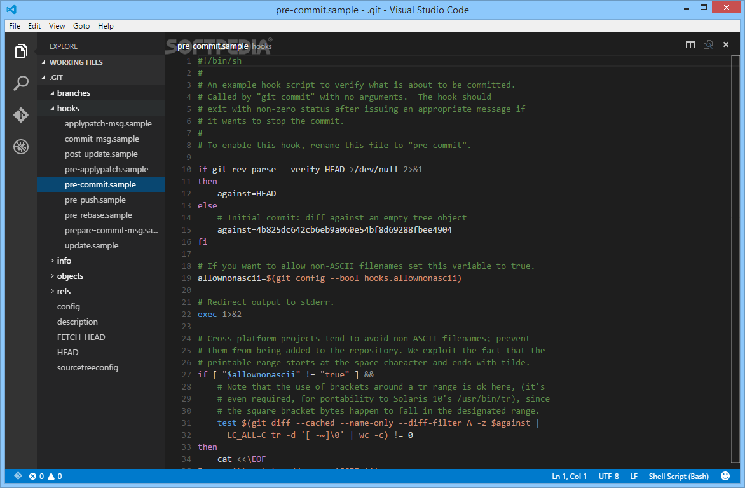Viewport: 745px width, 488px height.
Task: Change the UTF-8 encoding setting
Action: [608, 476]
